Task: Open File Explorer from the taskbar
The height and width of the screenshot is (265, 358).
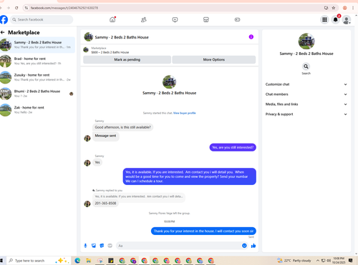Action: pos(89,261)
